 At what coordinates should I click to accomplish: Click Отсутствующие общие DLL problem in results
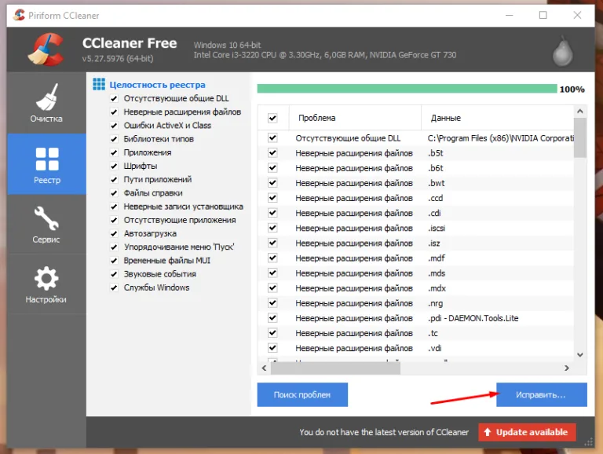tap(348, 138)
